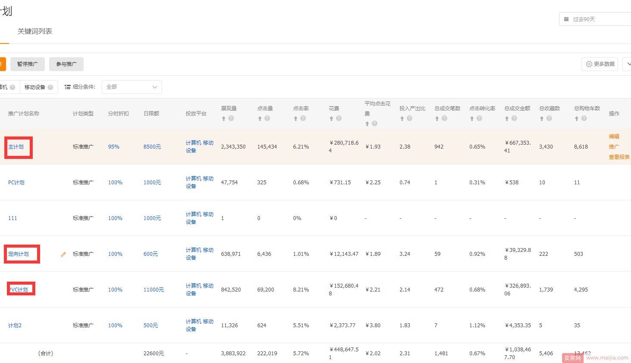
Task: Sort by 花费 using its arrow icon
Action: tap(331, 118)
